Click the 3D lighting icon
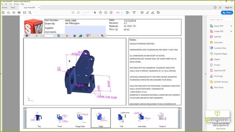The image size is (235, 132). click(88, 36)
